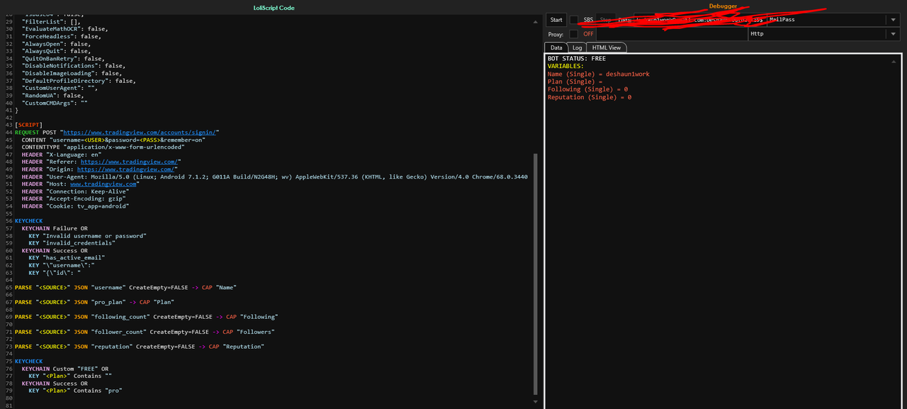Open the Http proxy type dropdown
The width and height of the screenshot is (907, 409).
(893, 34)
